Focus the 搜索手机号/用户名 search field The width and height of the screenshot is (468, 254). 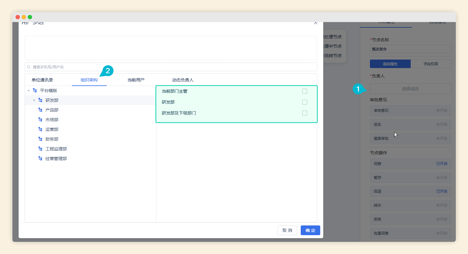pos(171,67)
